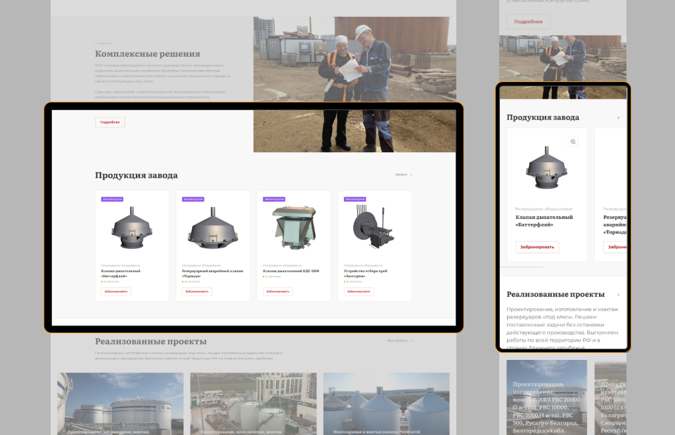Image resolution: width=675 pixels, height=435 pixels.
Task: Click «Забронировать» under desktop «Экстрим» sampler
Action: 359,291
